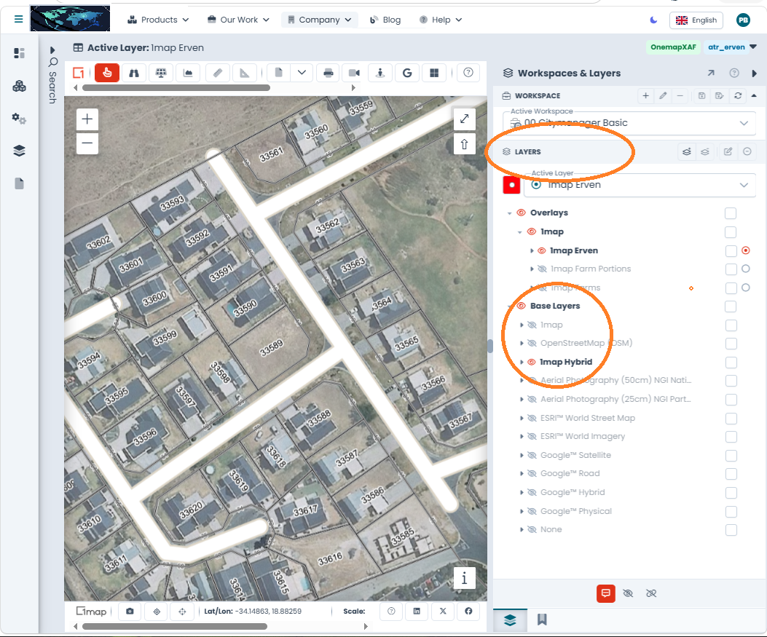Screen dimensions: 767x637
Task: Open the binoculars search tool
Action: point(134,73)
